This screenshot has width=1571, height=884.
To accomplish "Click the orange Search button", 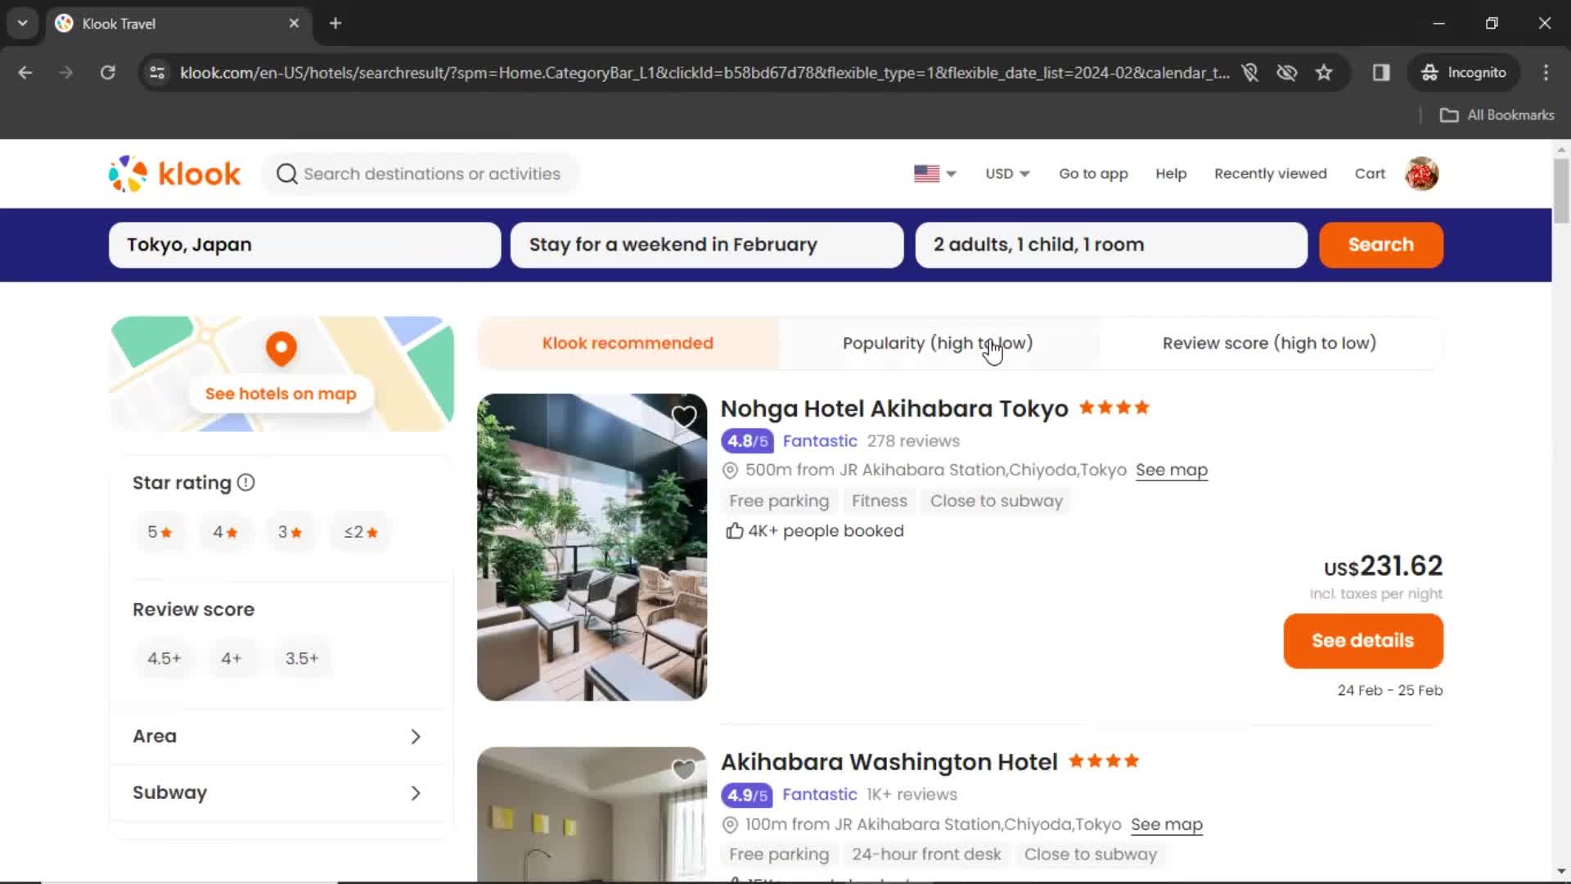I will pos(1381,245).
